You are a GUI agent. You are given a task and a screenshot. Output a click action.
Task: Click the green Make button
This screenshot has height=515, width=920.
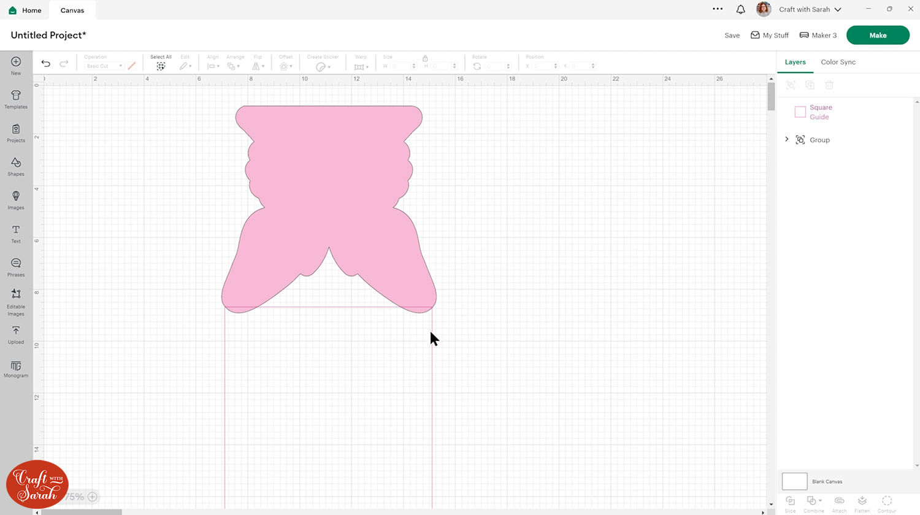coord(878,35)
